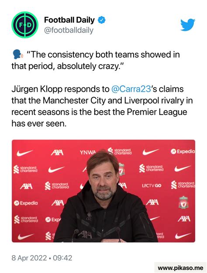
Task: Click the Football Daily profile avatar
Action: (x=25, y=25)
